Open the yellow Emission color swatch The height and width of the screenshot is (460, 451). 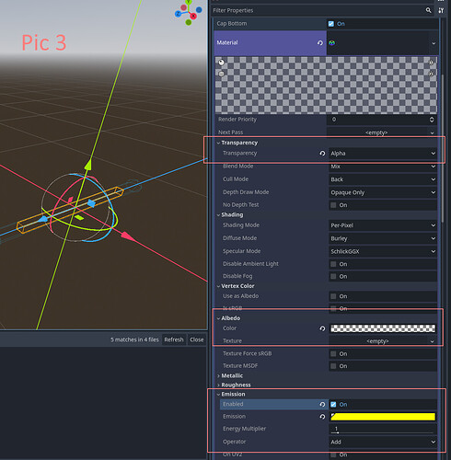383,417
